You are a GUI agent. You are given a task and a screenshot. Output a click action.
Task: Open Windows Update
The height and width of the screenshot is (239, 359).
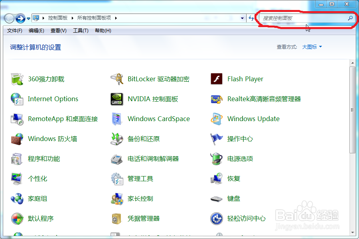(x=253, y=119)
